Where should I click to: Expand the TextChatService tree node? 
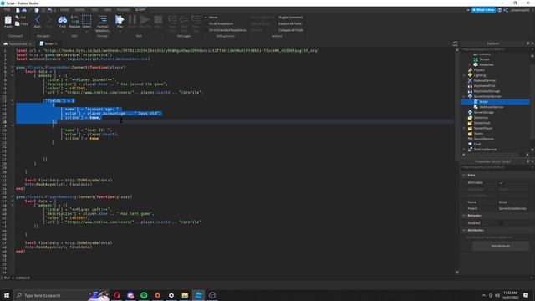(x=464, y=150)
